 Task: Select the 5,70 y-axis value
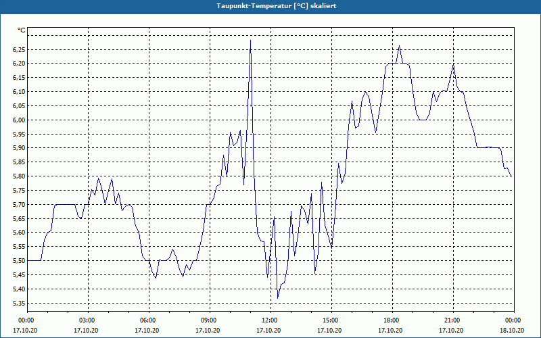[x=19, y=205]
